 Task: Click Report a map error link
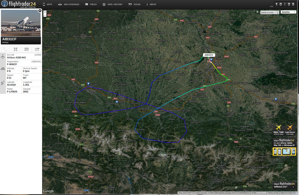[288, 193]
